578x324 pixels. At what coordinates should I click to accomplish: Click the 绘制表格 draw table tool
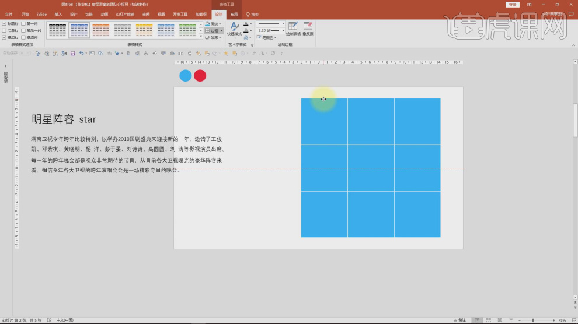(294, 29)
